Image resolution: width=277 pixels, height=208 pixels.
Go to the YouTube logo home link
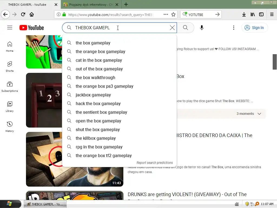32,28
